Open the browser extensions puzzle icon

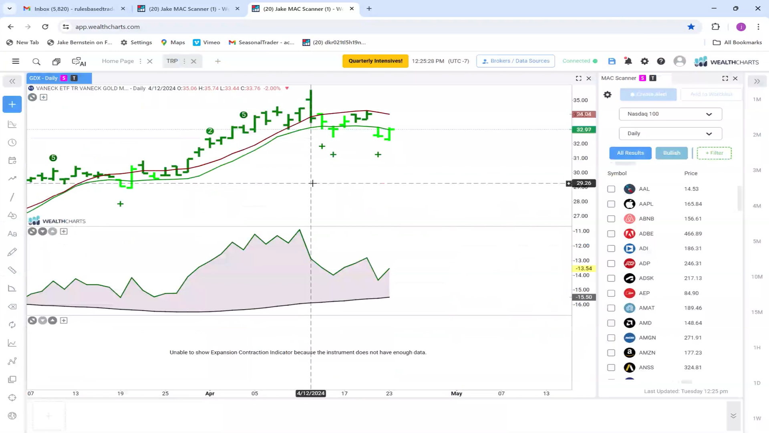pyautogui.click(x=715, y=26)
